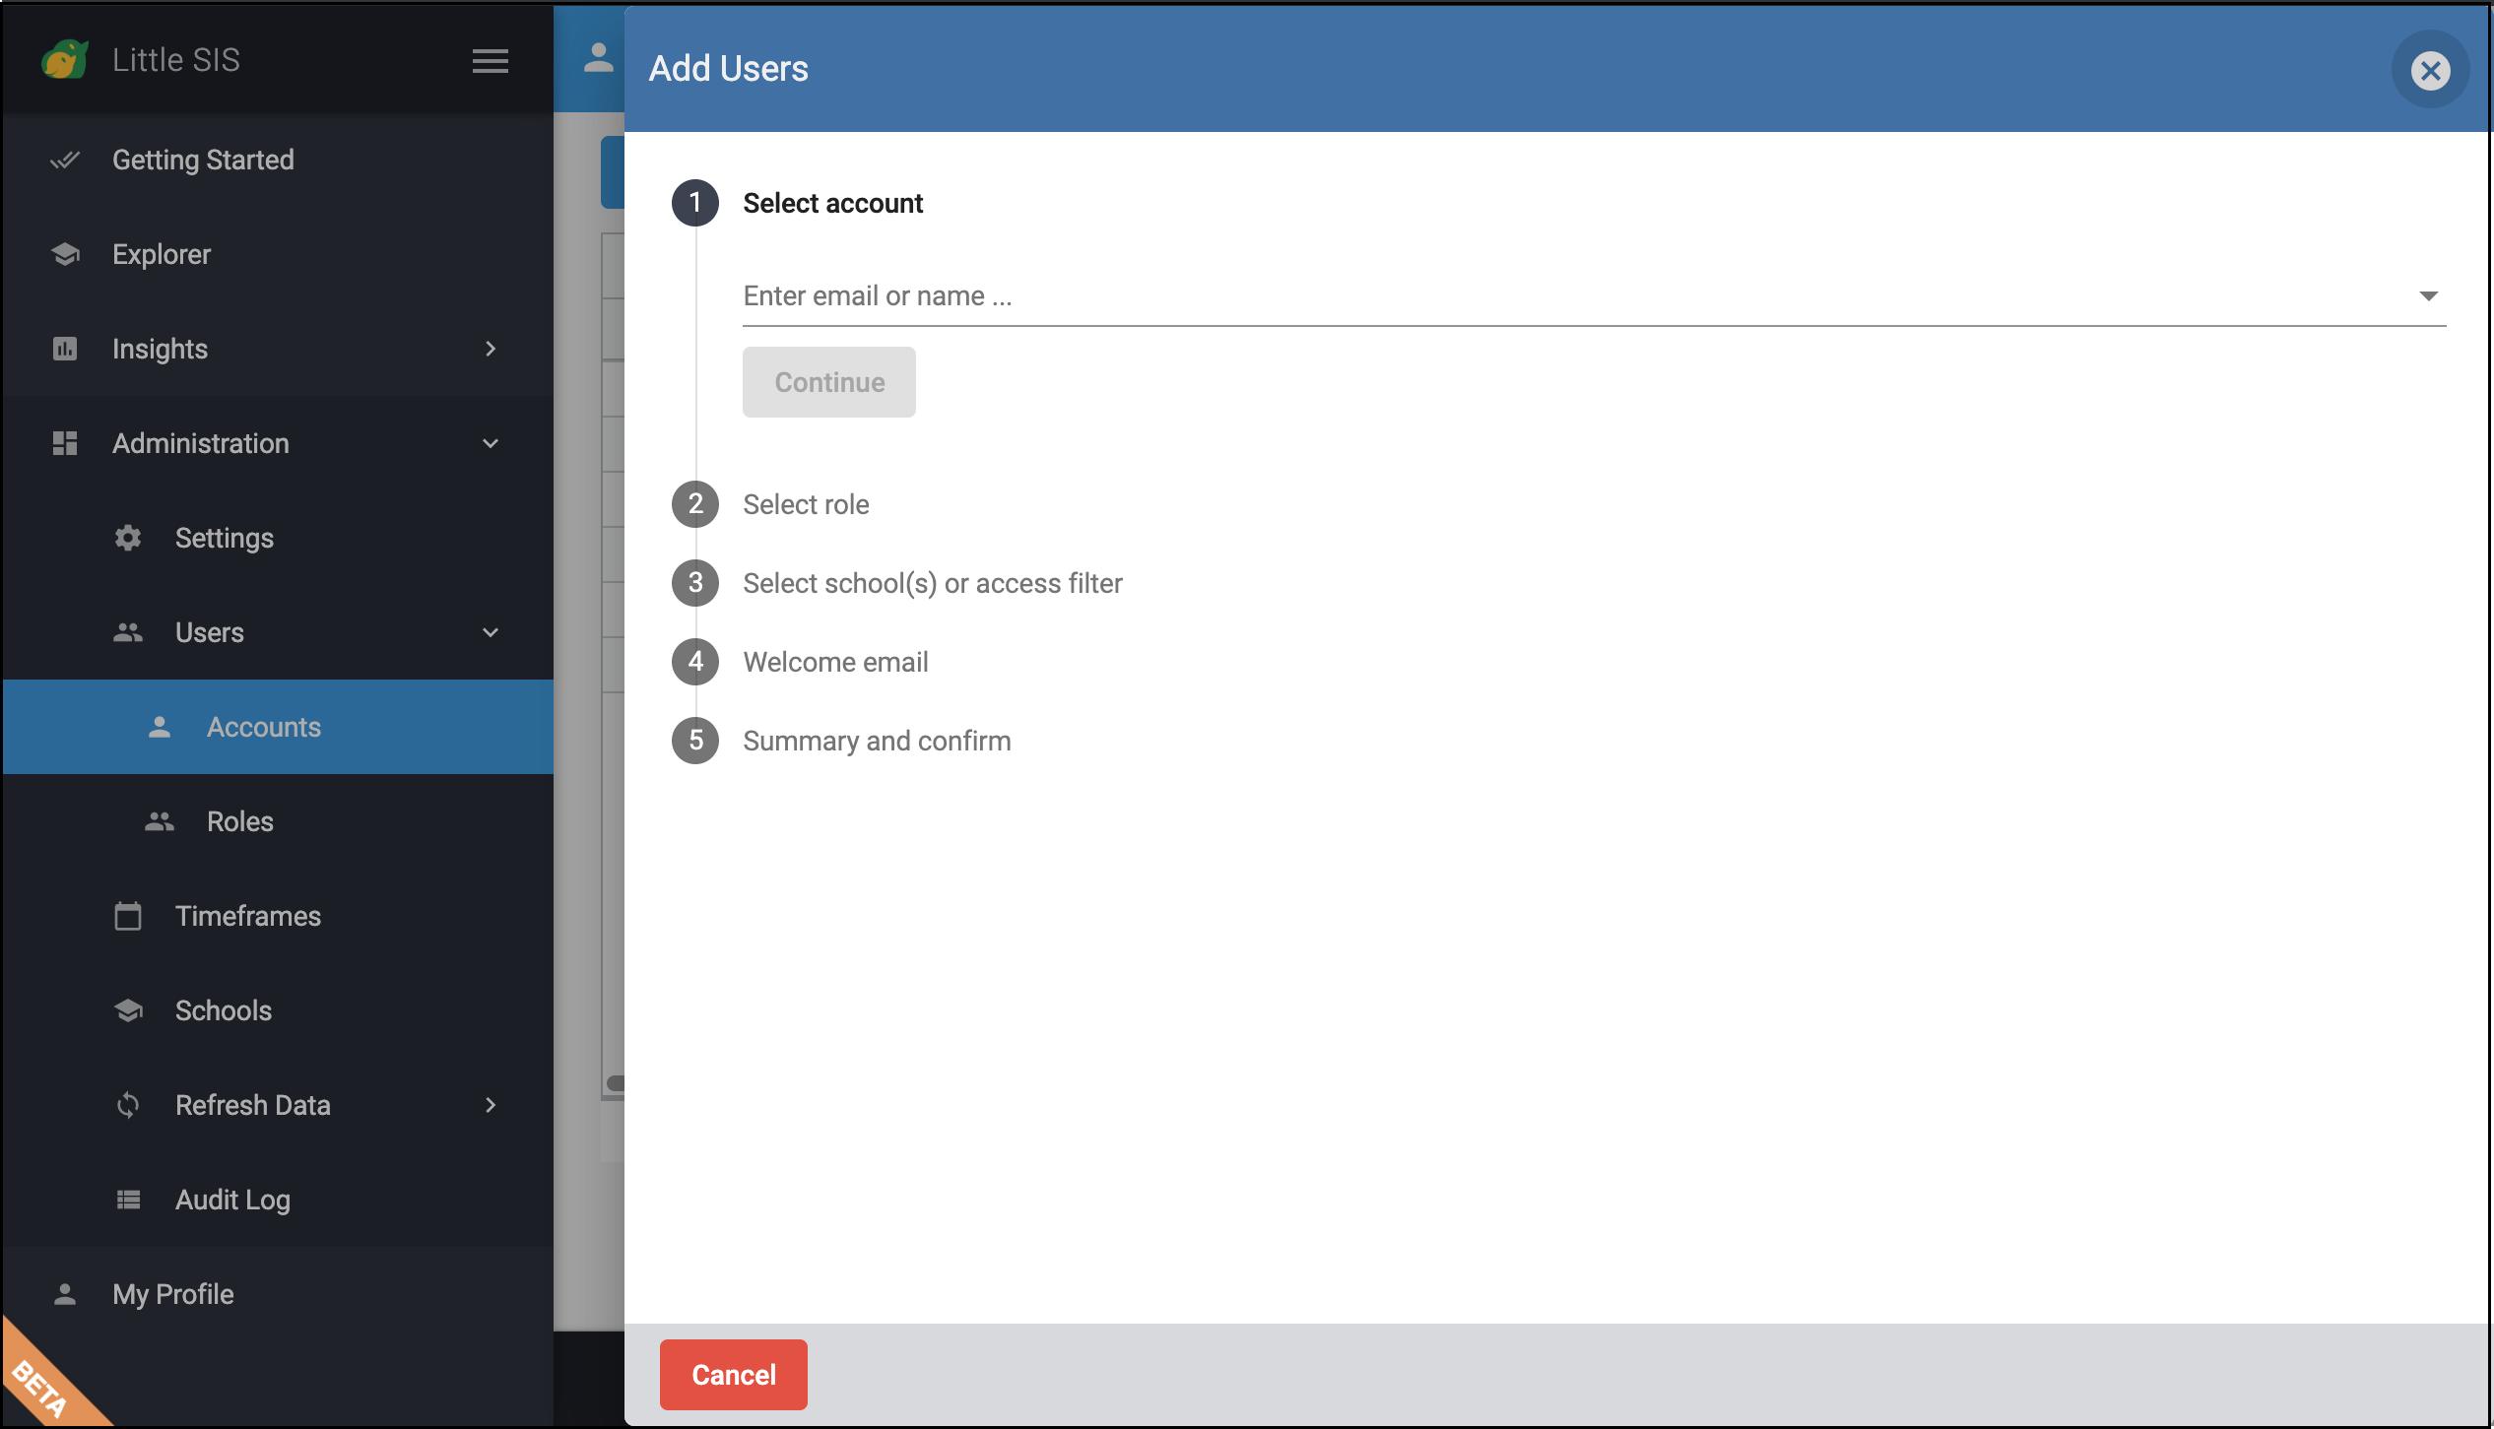
Task: Go to the Schools page
Action: point(223,1010)
